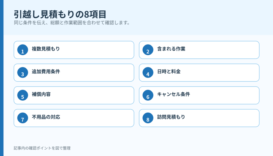Open the 不用品の対応 label text
Viewport: 273px width, 156px height.
point(46,117)
